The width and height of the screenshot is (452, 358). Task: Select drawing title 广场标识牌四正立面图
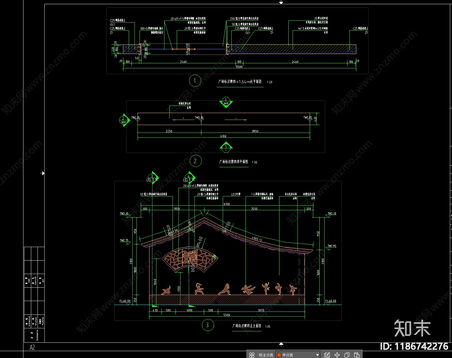point(247,326)
